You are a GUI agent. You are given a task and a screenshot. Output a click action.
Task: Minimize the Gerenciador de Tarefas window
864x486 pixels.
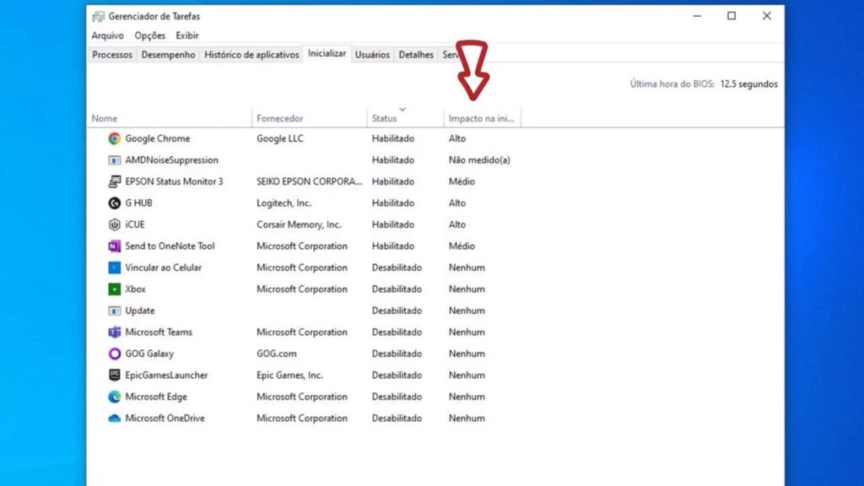point(697,16)
